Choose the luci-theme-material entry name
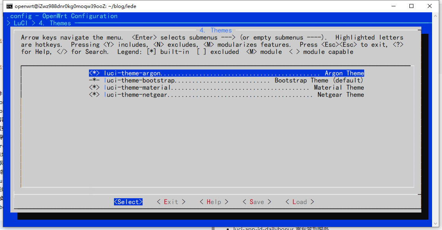442x230 pixels. (137, 87)
